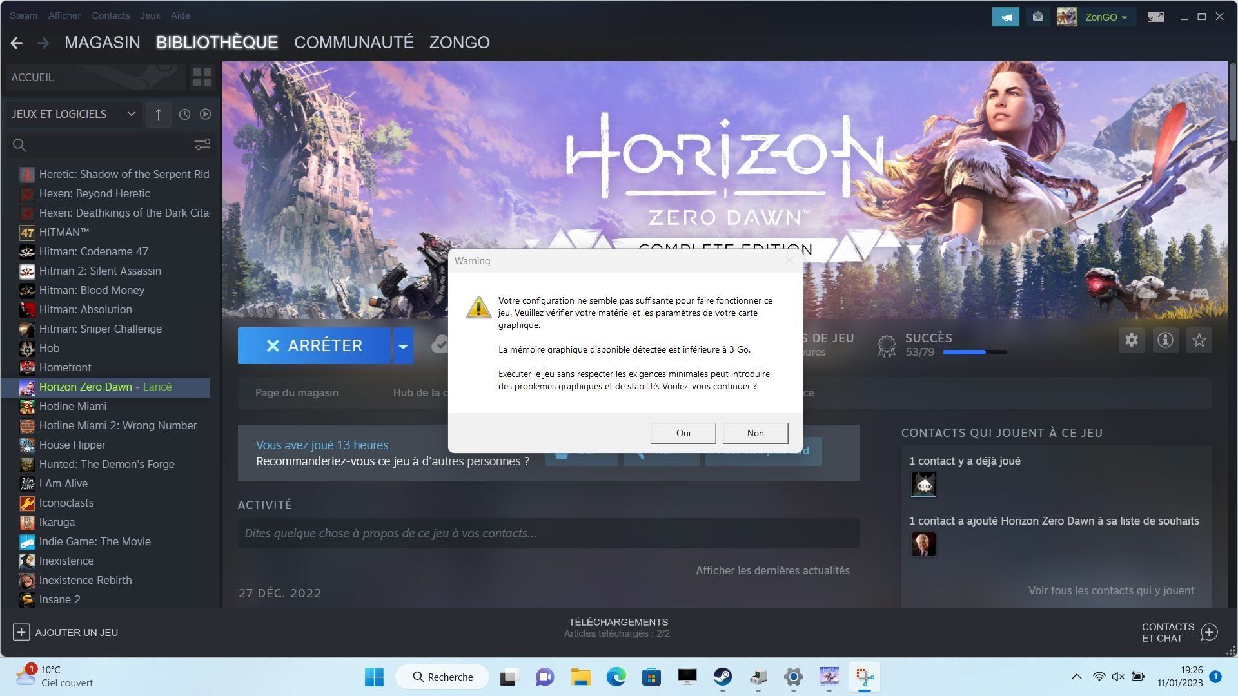Open the announcements megaphone icon
The height and width of the screenshot is (696, 1238).
click(x=1006, y=17)
